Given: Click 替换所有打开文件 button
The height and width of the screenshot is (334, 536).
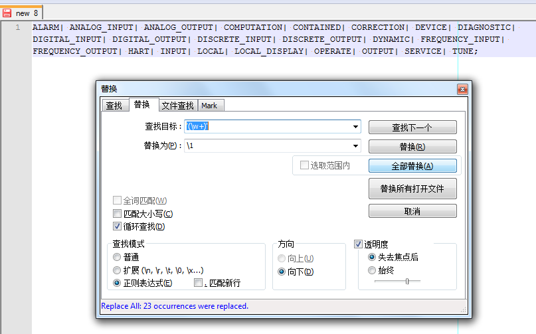Looking at the screenshot, I should [x=412, y=189].
